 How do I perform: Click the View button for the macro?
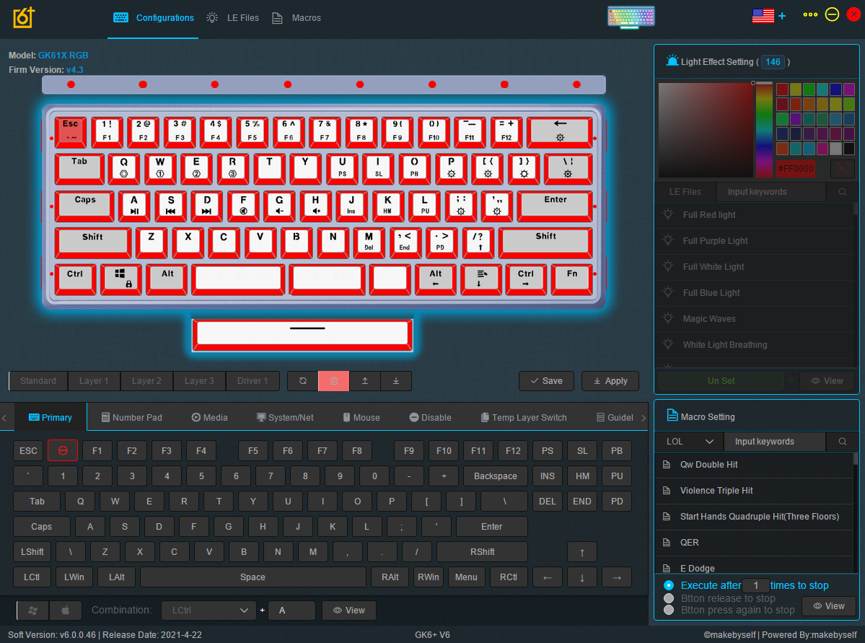[x=828, y=605]
